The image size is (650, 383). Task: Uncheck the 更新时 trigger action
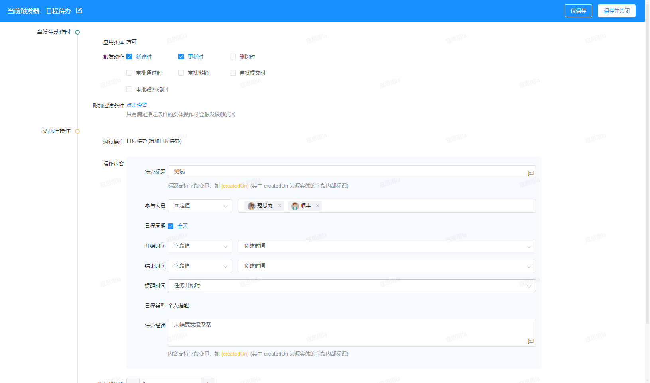tap(181, 57)
